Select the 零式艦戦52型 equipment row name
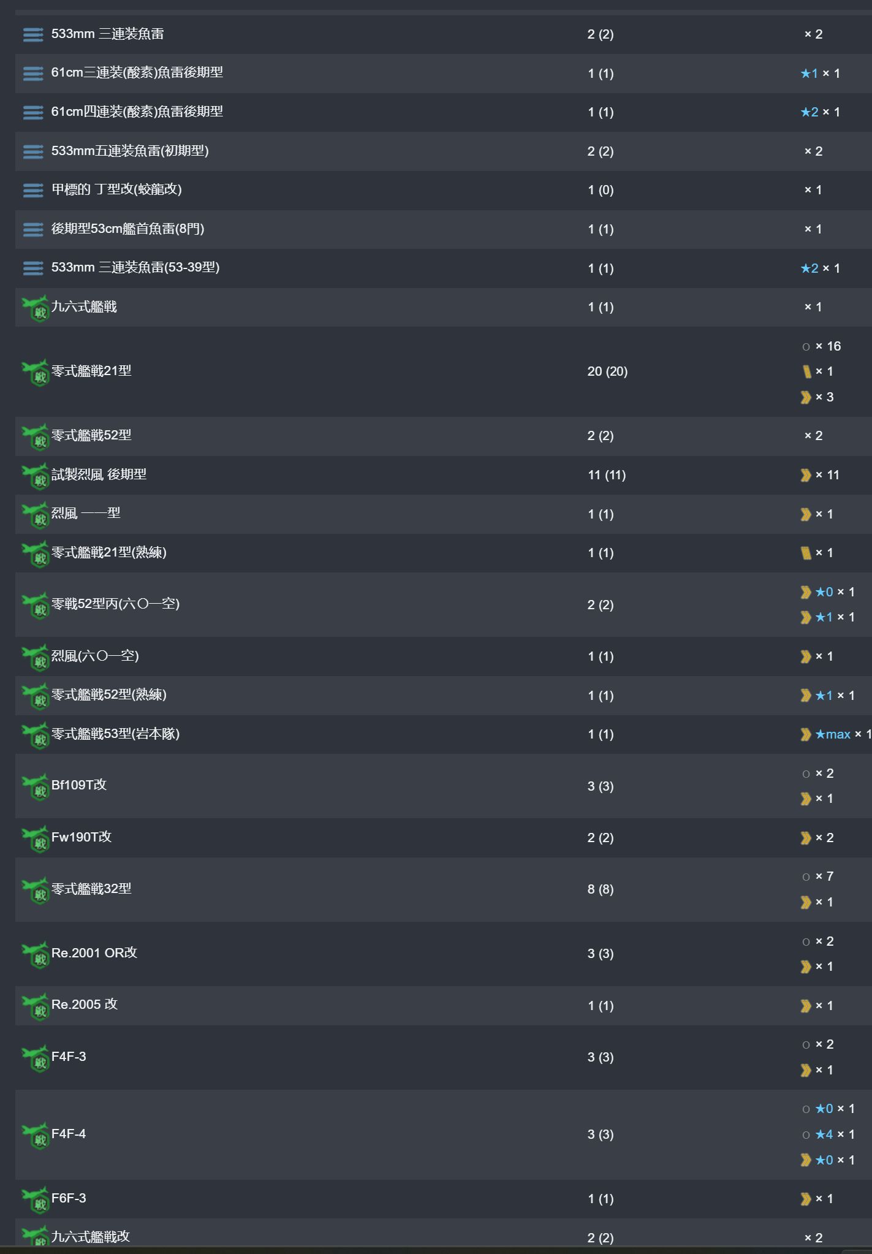Image resolution: width=872 pixels, height=1254 pixels. click(91, 435)
